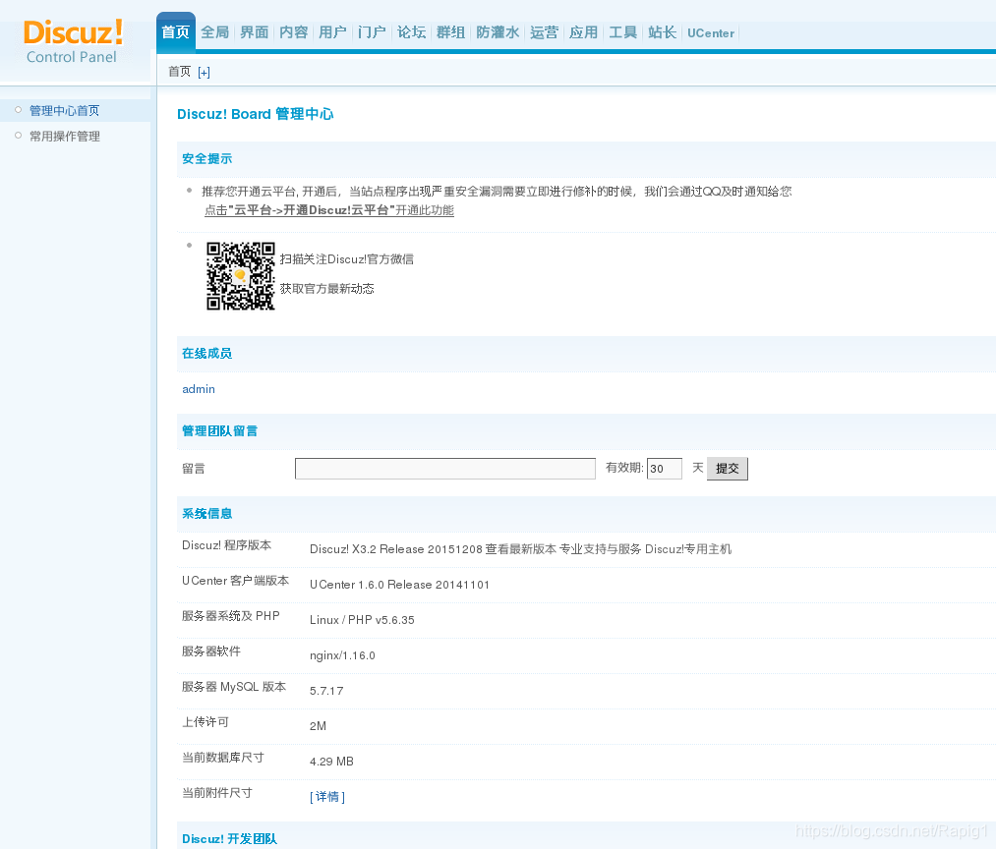Click the 系统信息 section heading
This screenshot has height=849, width=996.
207,514
